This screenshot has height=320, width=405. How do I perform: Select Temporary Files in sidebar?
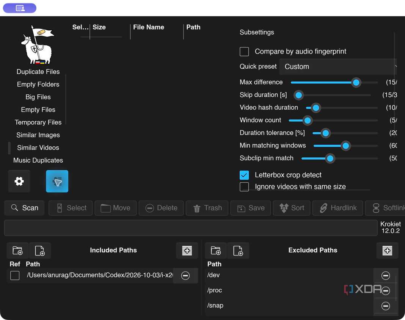pyautogui.click(x=38, y=122)
